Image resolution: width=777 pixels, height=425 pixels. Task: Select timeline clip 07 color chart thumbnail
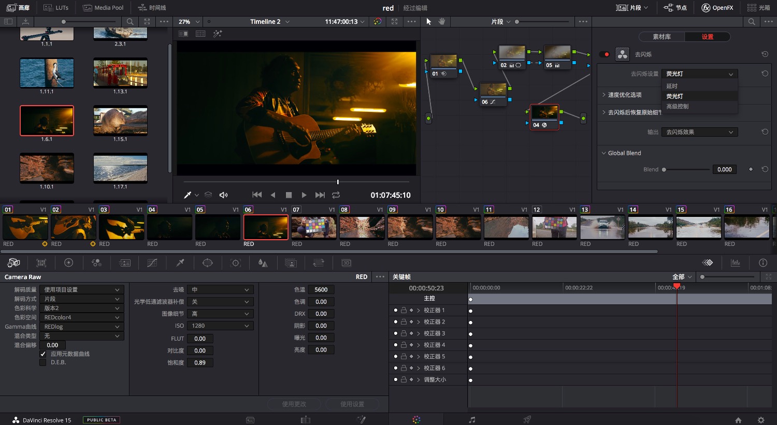(x=314, y=227)
